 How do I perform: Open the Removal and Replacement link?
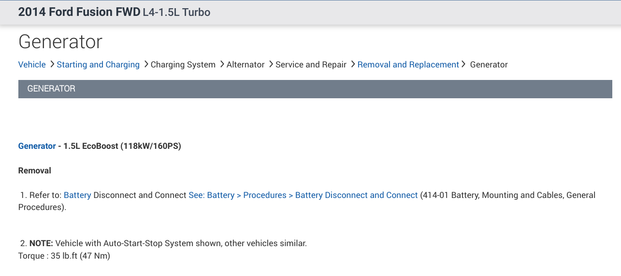click(408, 65)
